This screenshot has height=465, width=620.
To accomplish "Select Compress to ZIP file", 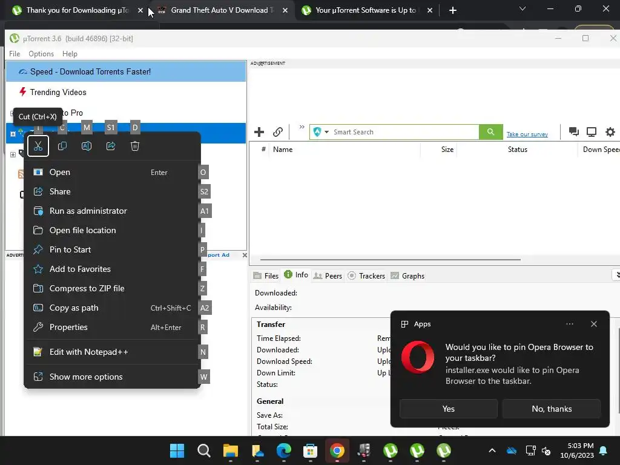I will click(x=112, y=288).
